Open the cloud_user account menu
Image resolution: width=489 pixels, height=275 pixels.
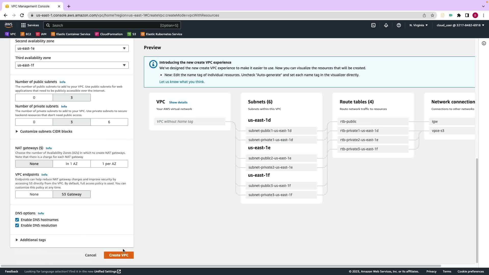click(460, 25)
